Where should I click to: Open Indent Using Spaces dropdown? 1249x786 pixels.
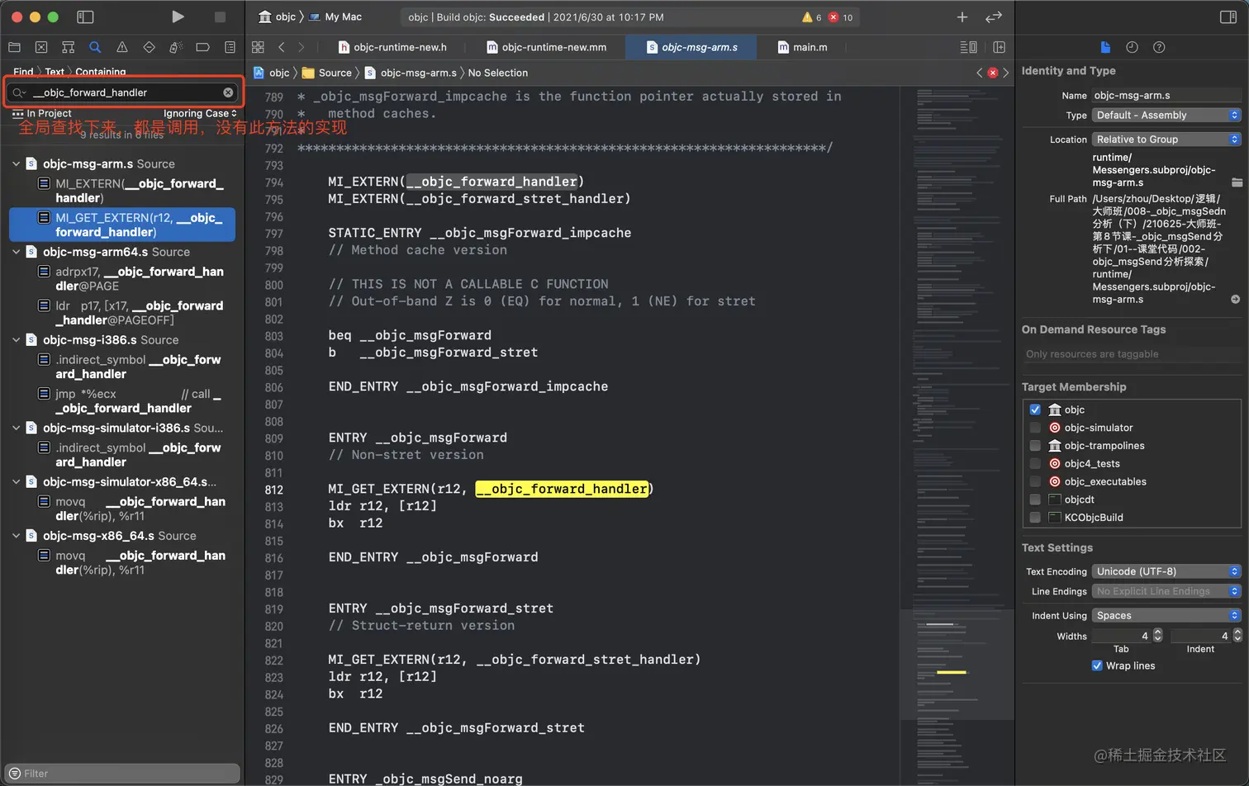coord(1166,616)
